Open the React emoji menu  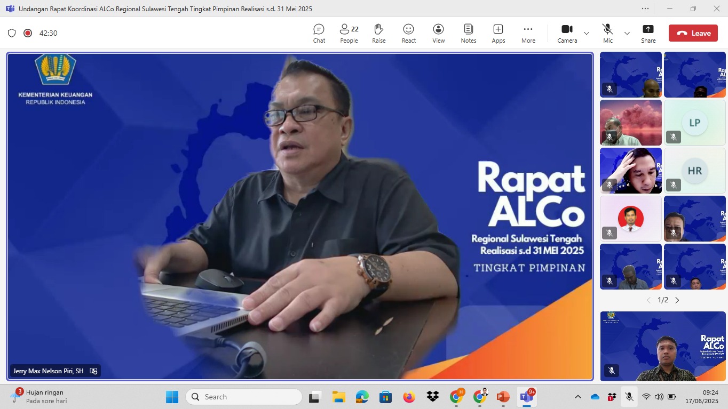pos(408,33)
